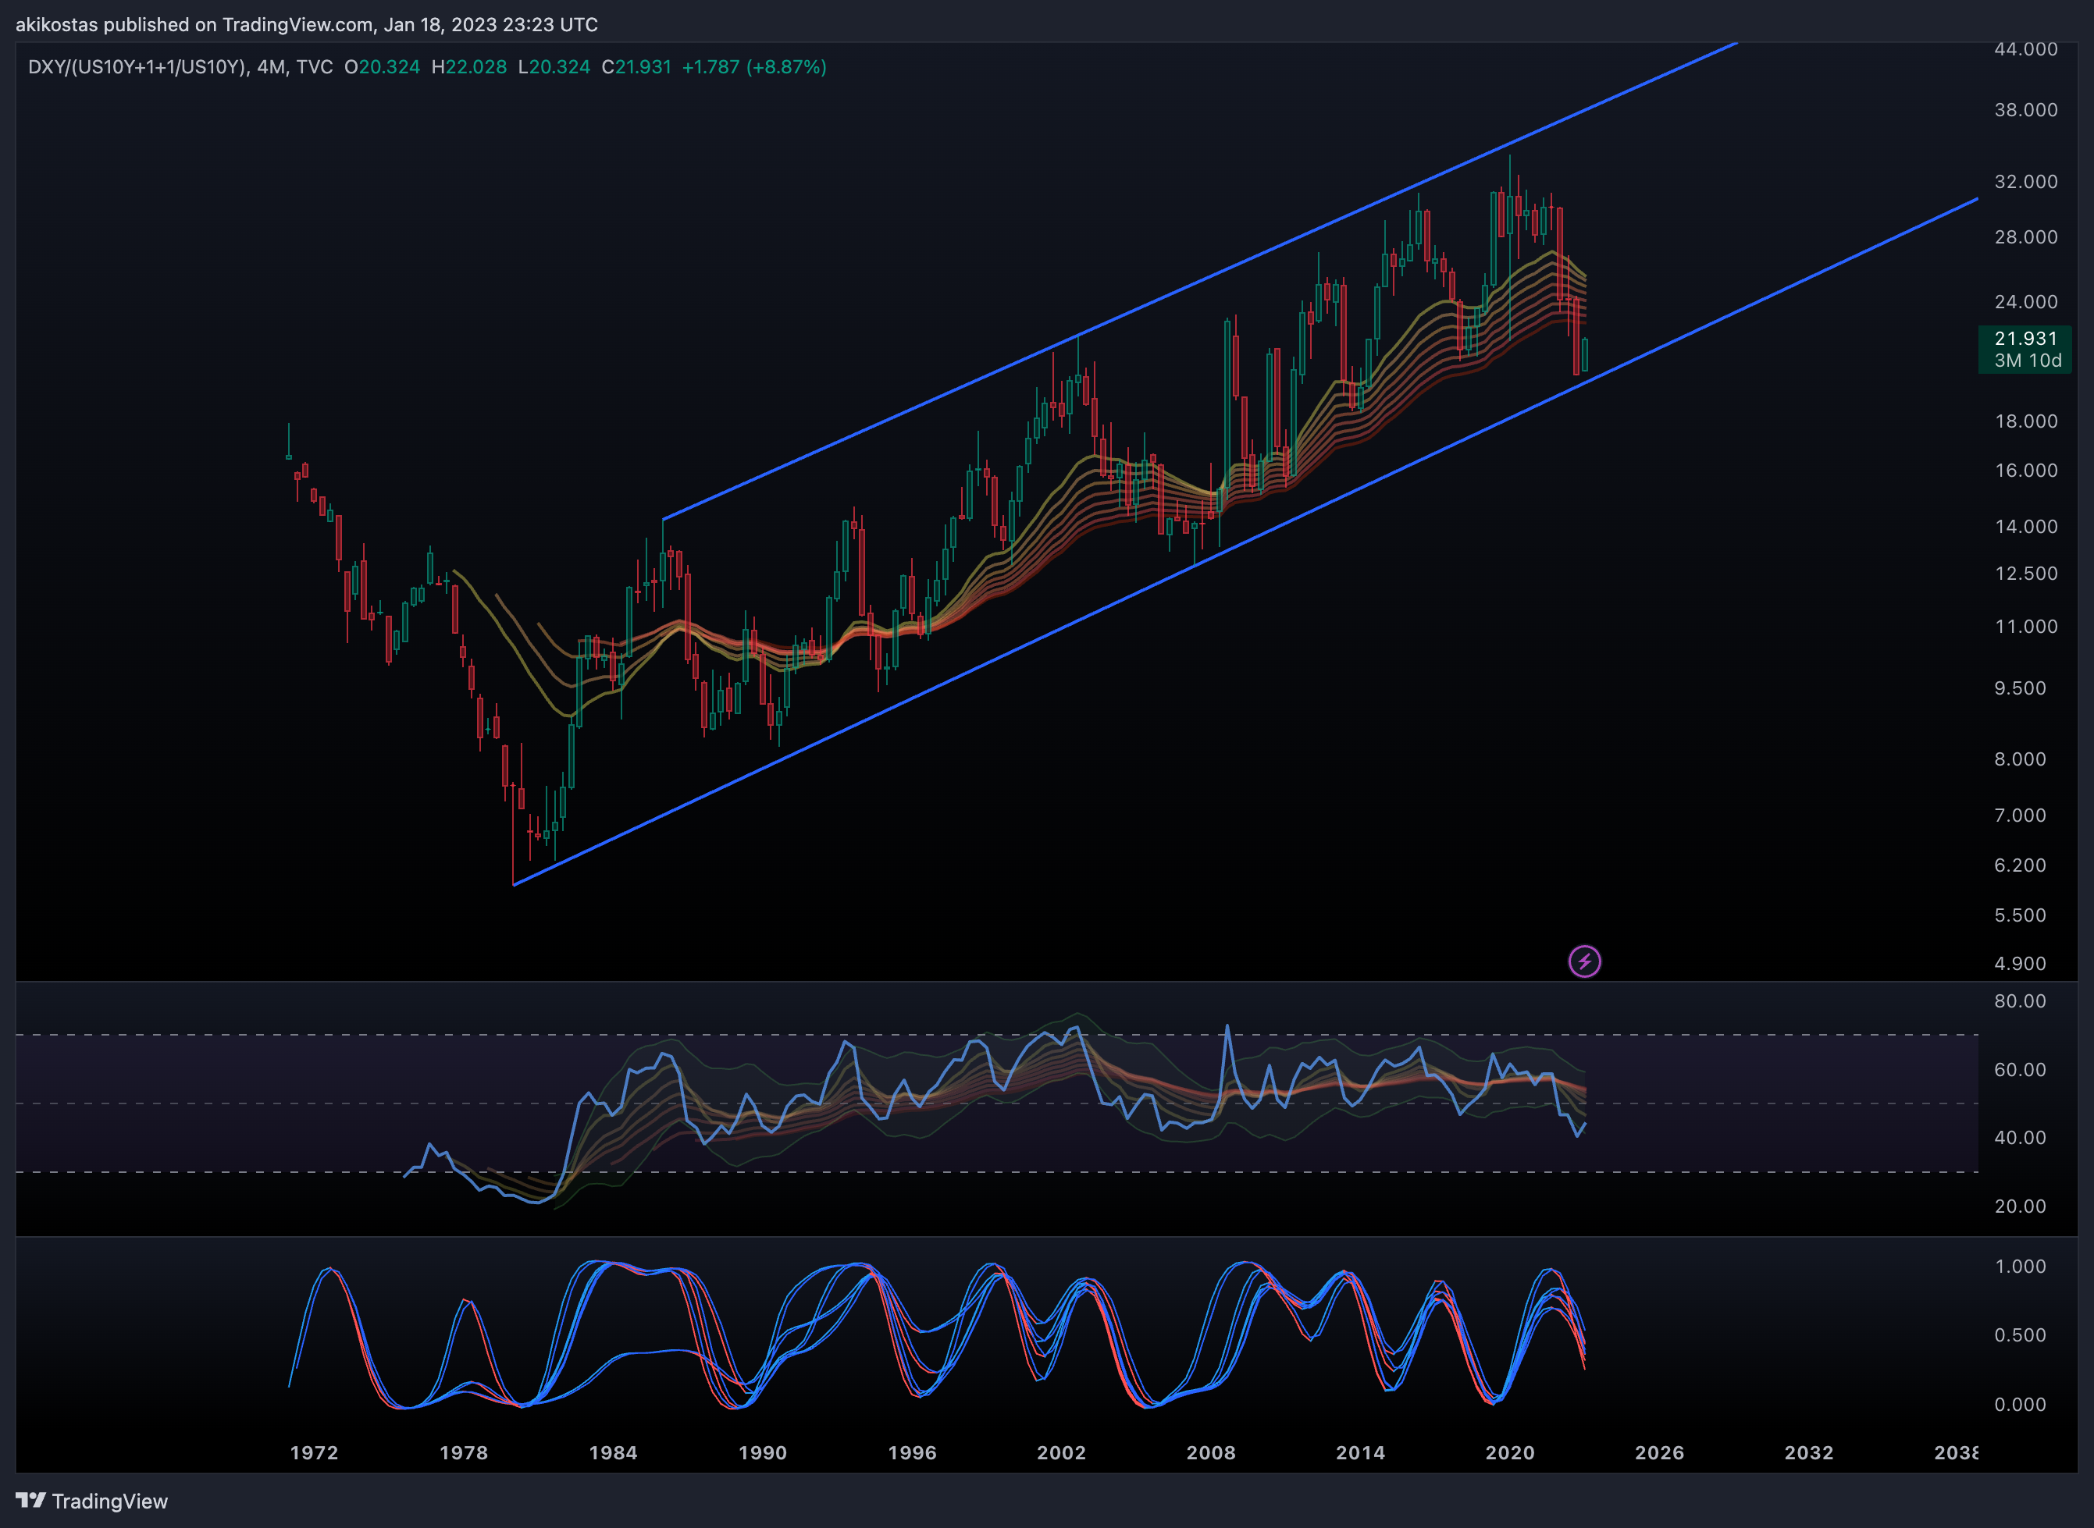This screenshot has width=2094, height=1528.
Task: Click the 4.900 price axis label
Action: point(2020,964)
